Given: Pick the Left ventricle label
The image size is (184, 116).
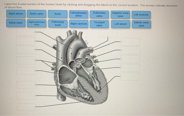Looking at the screenshot, I should 141,15.
